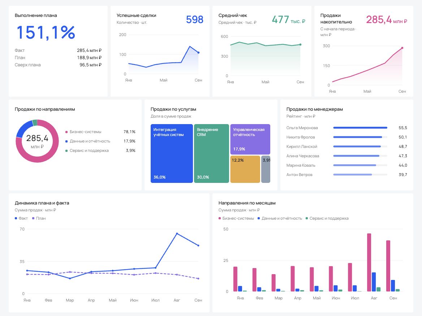Image resolution: width=422 pixels, height=316 pixels.
Task: Toggle the План legend in Динамика плана и факта
Action: (x=39, y=218)
